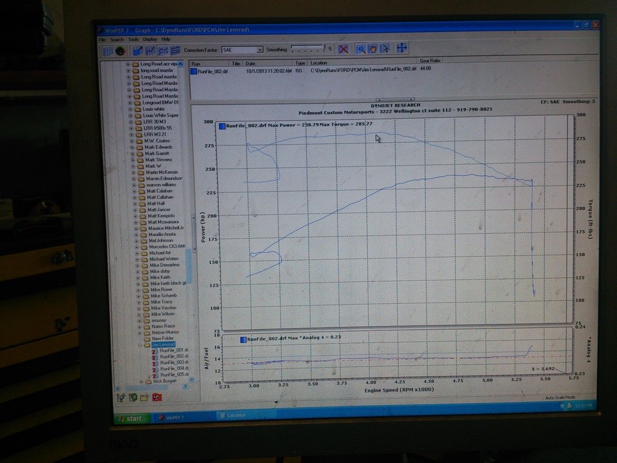Click the Windows Start button

(x=129, y=418)
